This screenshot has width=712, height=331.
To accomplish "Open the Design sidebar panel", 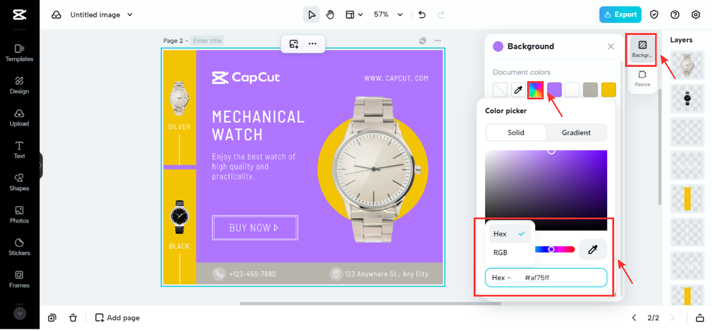I will coord(19,85).
